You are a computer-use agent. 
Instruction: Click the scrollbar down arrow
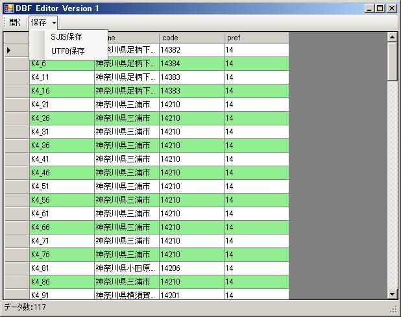(391, 294)
